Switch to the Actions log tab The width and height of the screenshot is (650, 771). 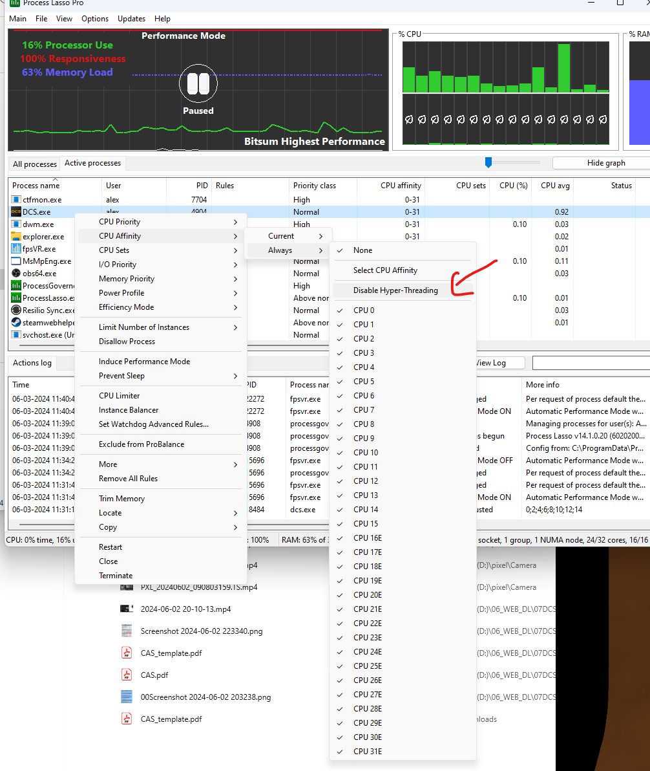point(32,363)
